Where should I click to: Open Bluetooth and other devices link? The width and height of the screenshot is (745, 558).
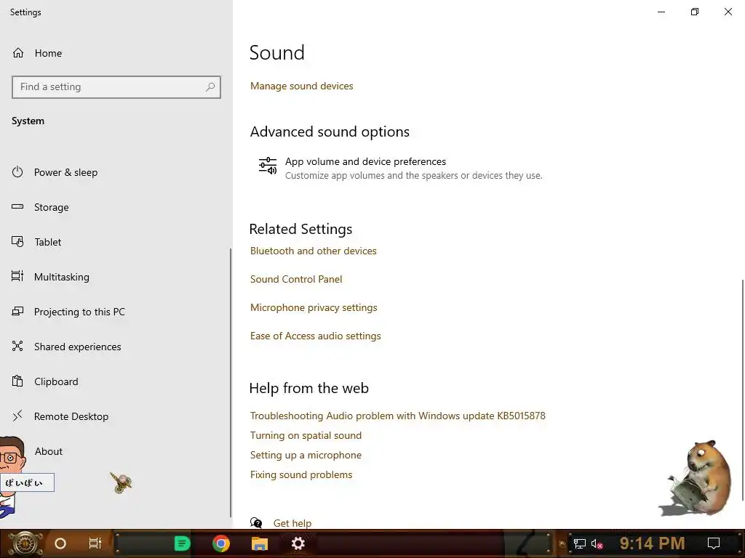[x=313, y=251]
